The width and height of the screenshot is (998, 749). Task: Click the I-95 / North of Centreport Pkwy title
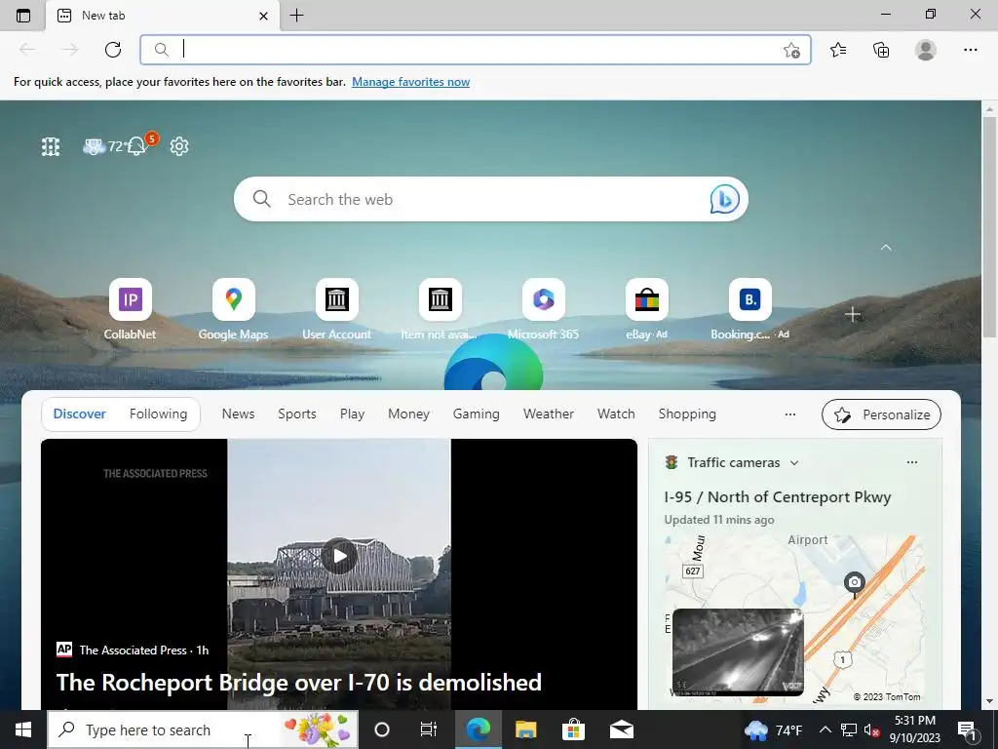[x=777, y=496]
